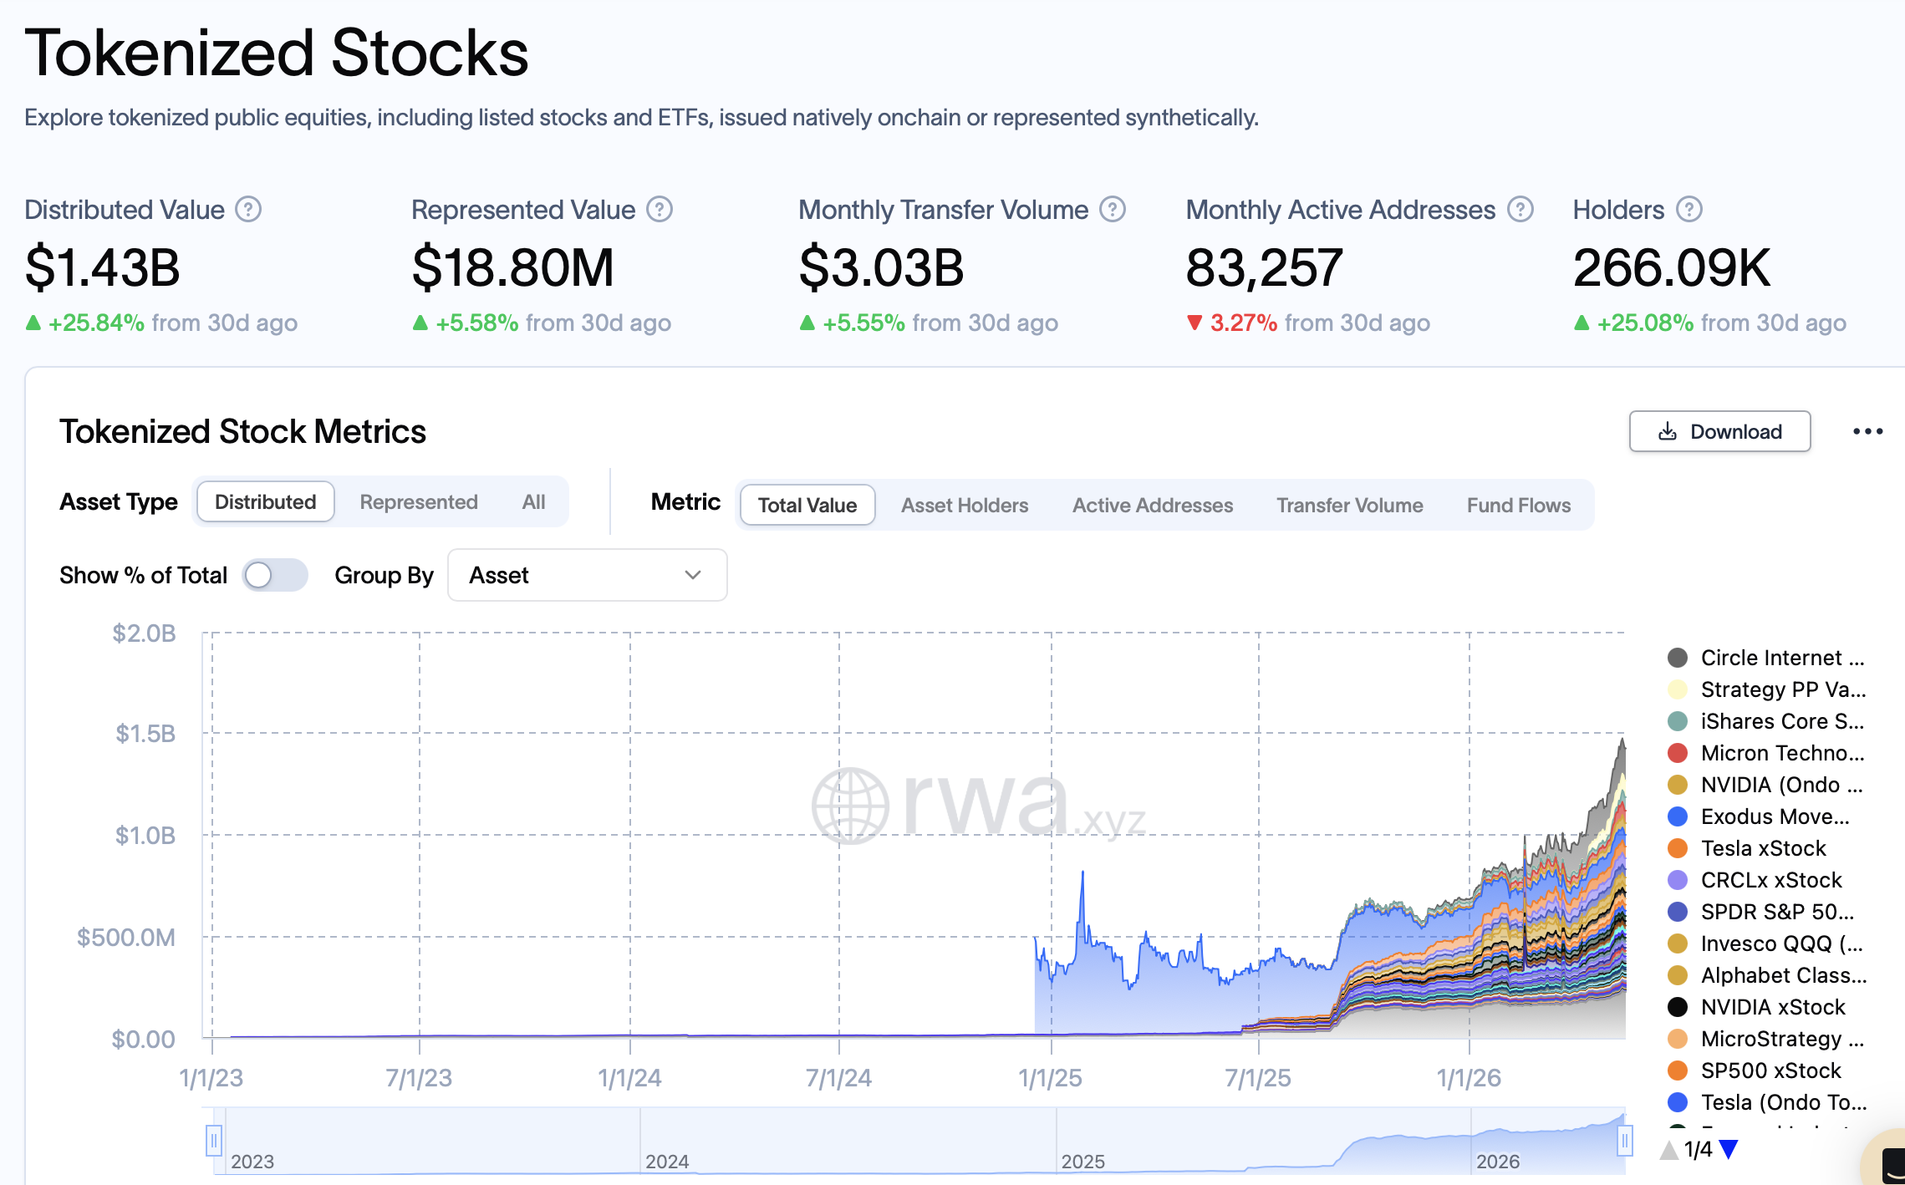Image resolution: width=1905 pixels, height=1185 pixels.
Task: Click the Download button
Action: coord(1719,431)
